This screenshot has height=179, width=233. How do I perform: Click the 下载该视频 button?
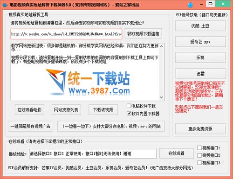(x=103, y=109)
